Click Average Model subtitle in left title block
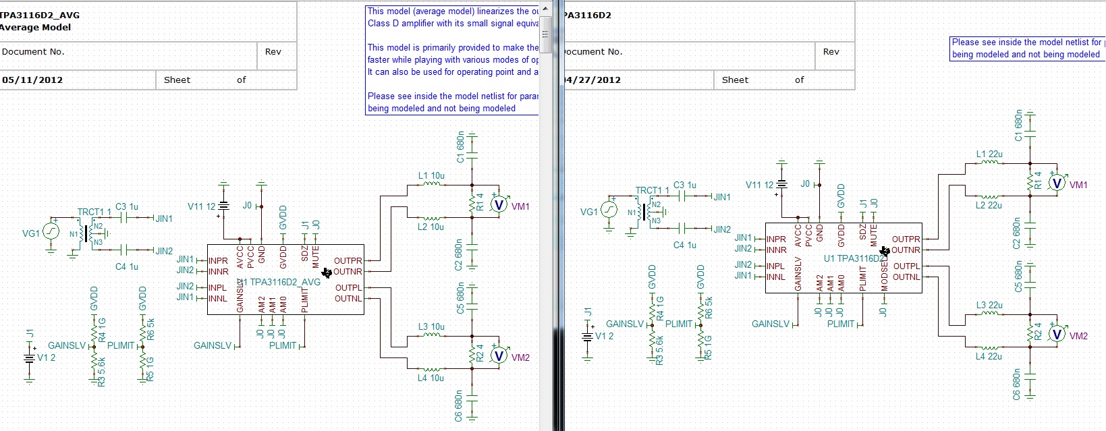 [35, 28]
